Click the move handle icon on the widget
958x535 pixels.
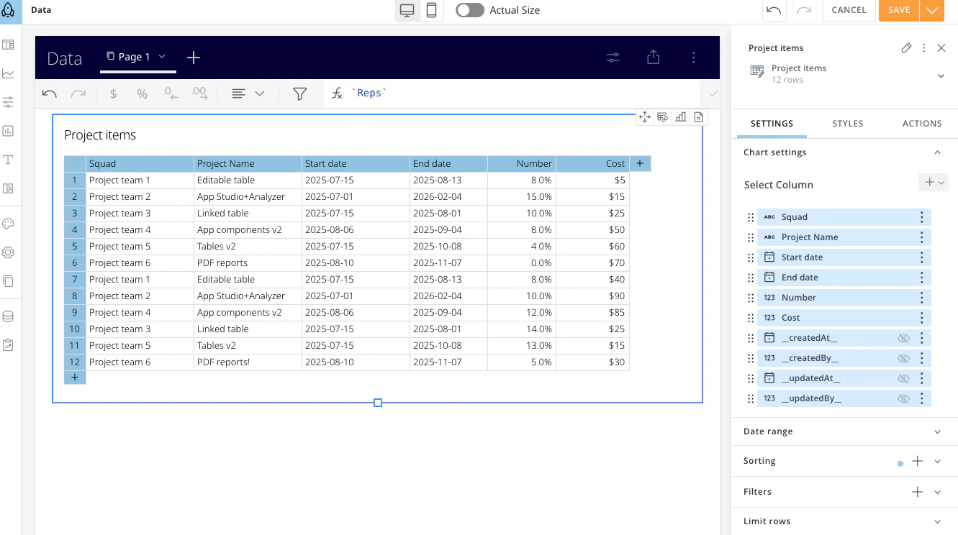coord(644,117)
